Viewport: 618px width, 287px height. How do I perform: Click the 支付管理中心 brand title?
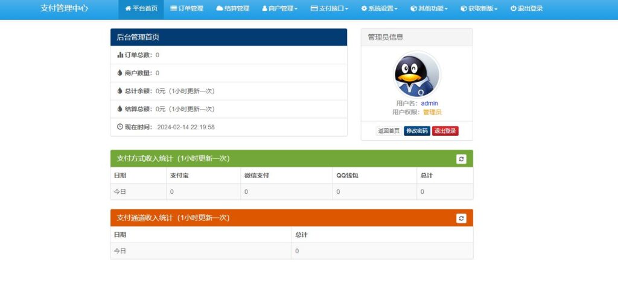(x=64, y=8)
